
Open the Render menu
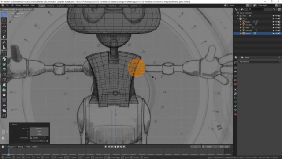click(18, 5)
